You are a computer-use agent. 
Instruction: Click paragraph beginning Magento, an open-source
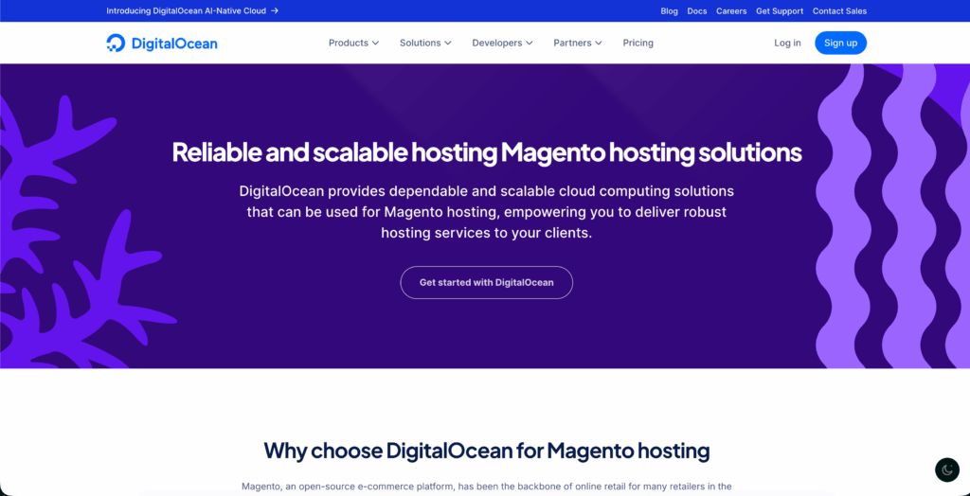coord(486,487)
